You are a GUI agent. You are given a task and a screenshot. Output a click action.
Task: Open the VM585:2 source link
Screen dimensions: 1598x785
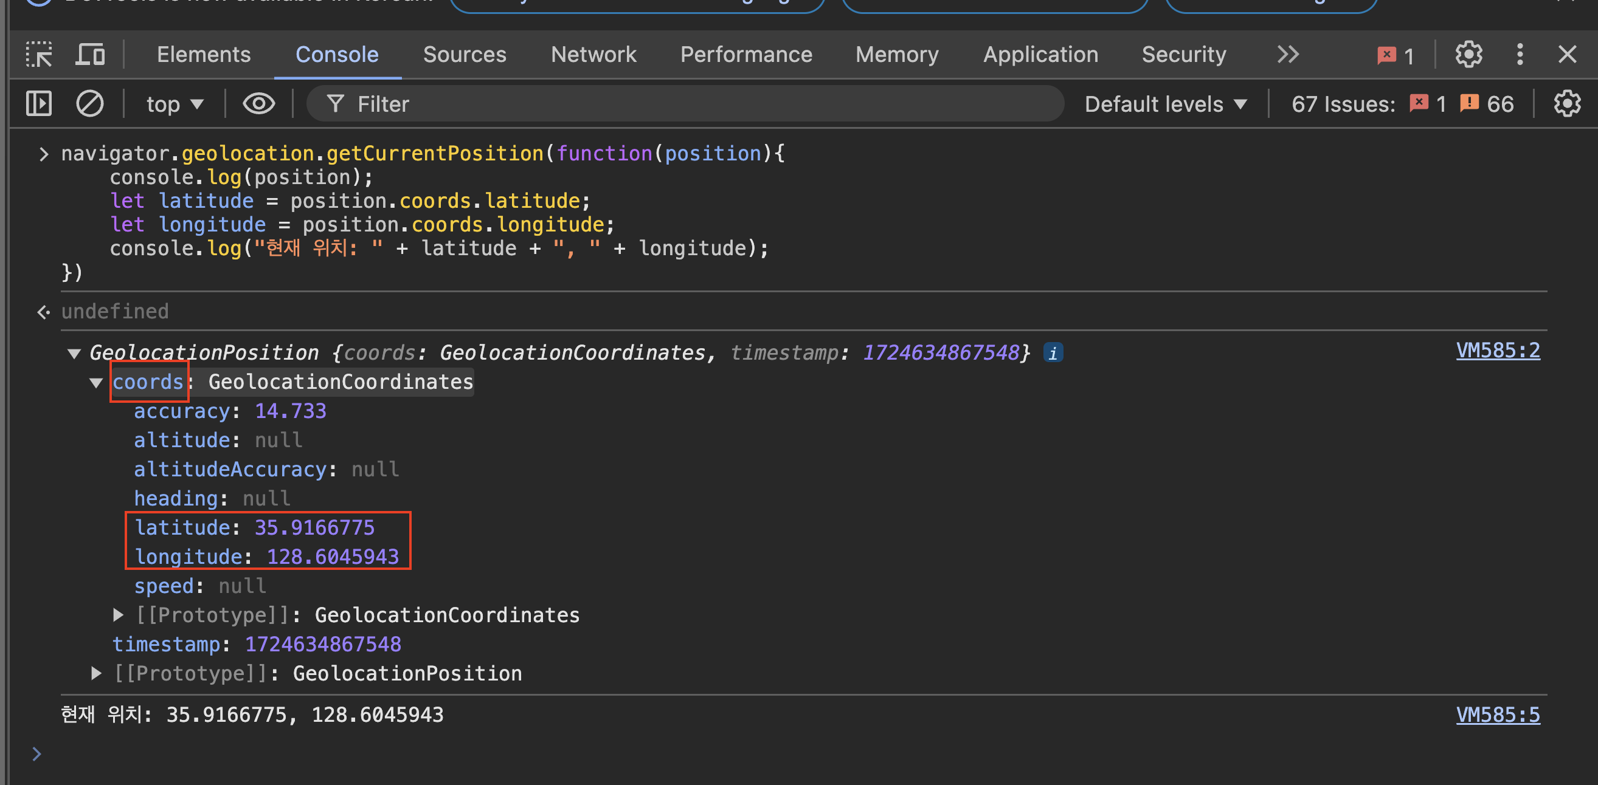click(1498, 351)
